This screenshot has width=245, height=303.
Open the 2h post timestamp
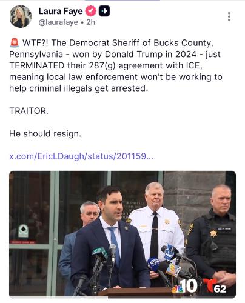click(90, 22)
